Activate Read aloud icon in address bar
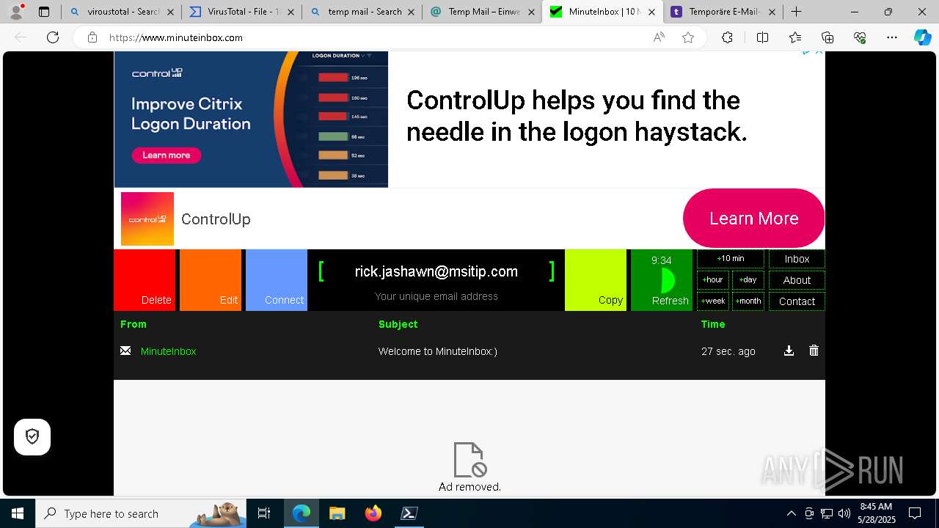939x528 pixels. pos(659,37)
